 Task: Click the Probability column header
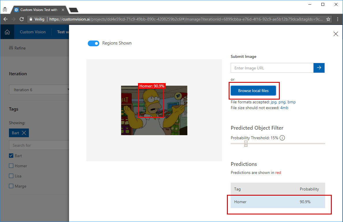pos(309,189)
